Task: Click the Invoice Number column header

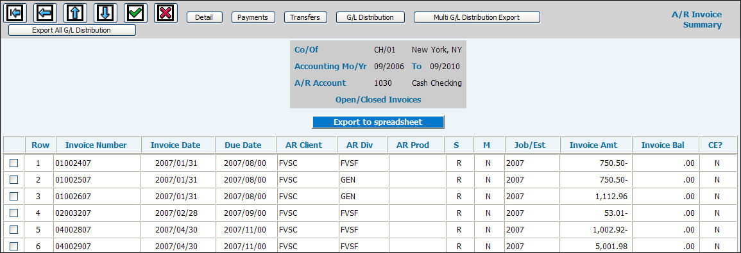Action: tap(96, 145)
